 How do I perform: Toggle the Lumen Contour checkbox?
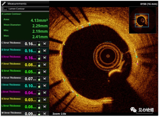pos(5,9)
